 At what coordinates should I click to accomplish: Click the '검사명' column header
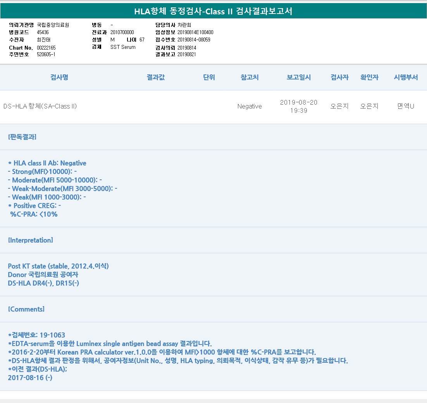click(x=59, y=77)
